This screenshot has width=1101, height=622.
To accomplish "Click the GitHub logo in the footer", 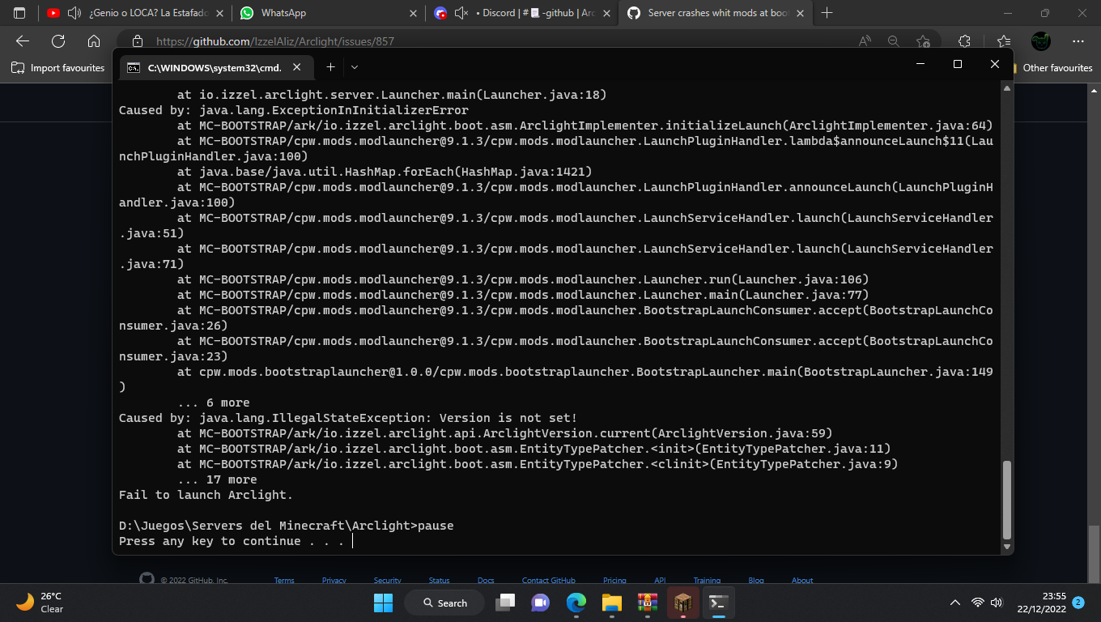I will pos(147,579).
